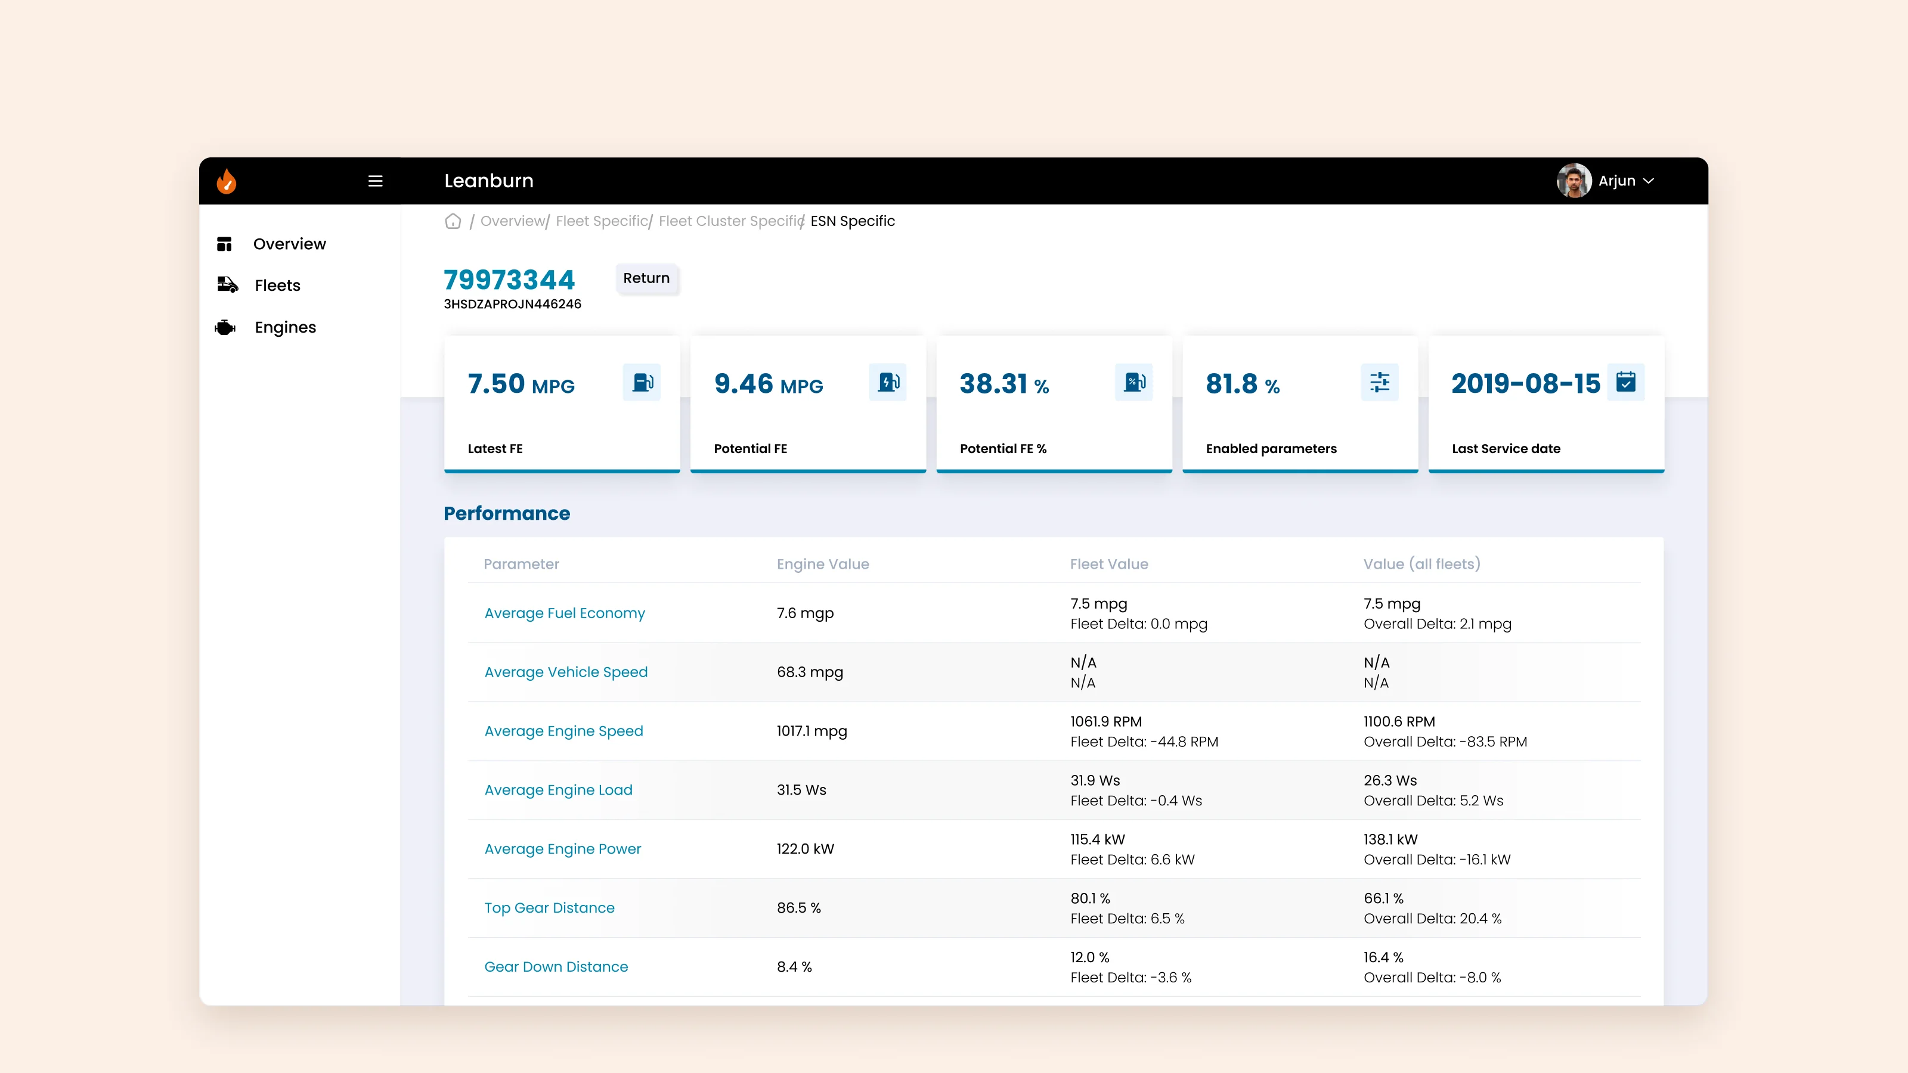Click the engine number 79973344 heading
The image size is (1908, 1073).
(x=509, y=280)
